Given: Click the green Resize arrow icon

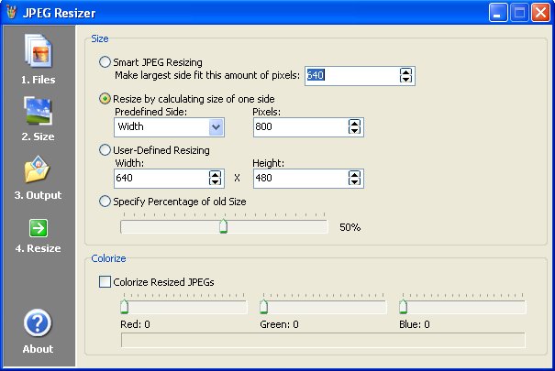Looking at the screenshot, I should tap(38, 228).
